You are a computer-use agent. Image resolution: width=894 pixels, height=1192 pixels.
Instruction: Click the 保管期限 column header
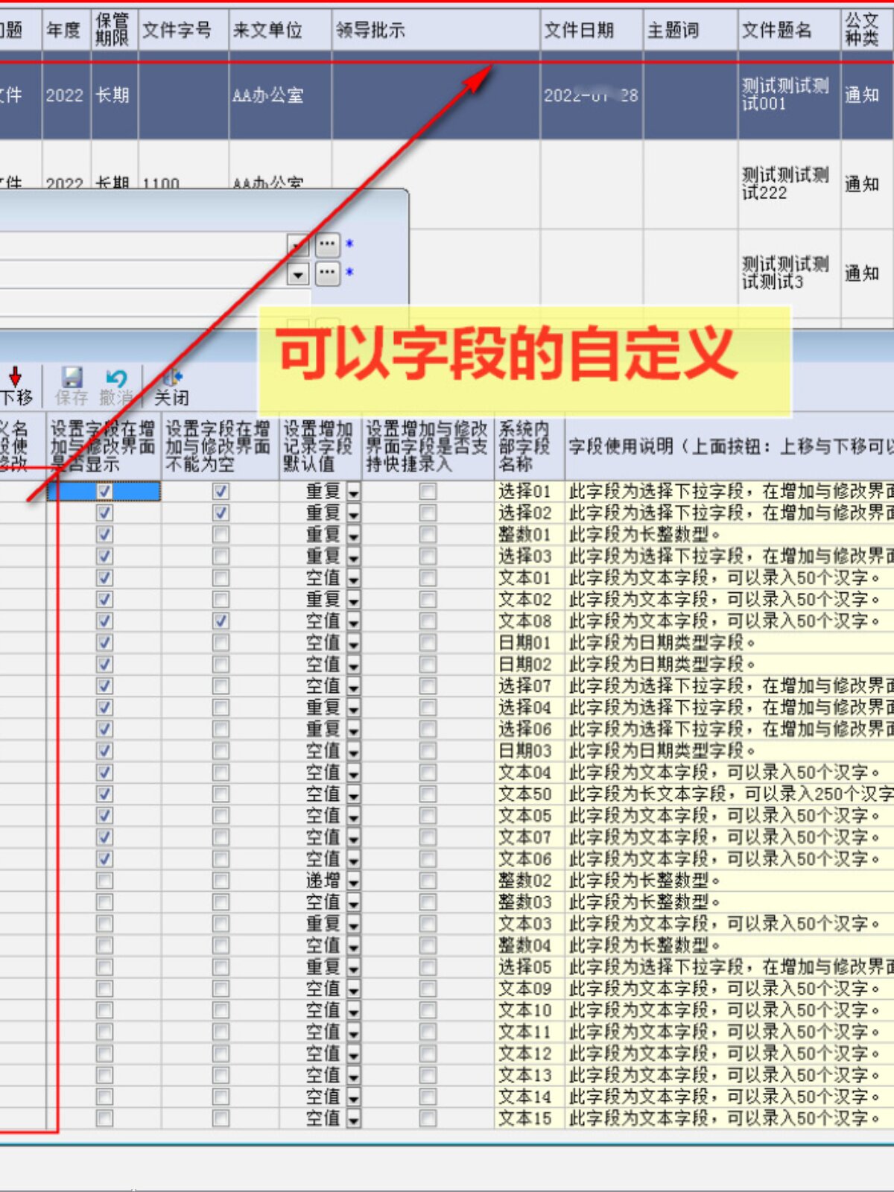coord(114,30)
